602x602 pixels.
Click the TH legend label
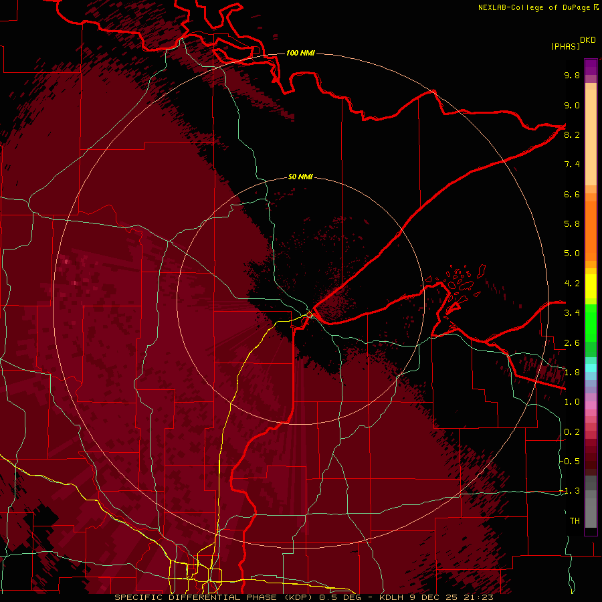point(575,521)
